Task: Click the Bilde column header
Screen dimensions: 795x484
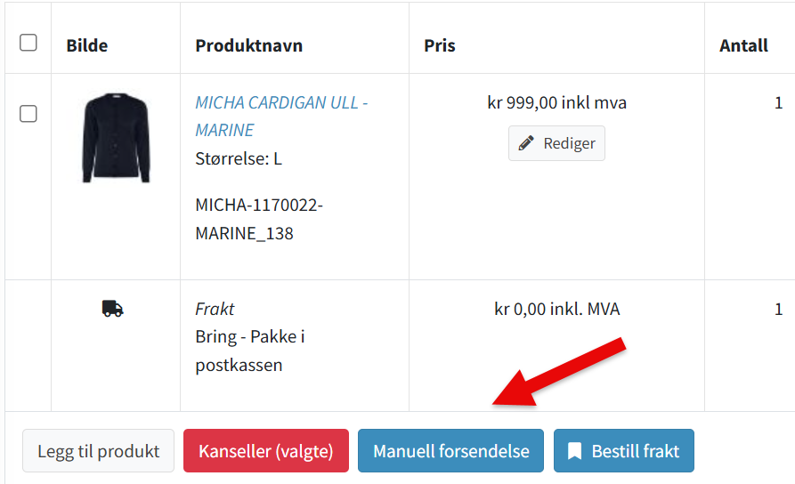Action: [87, 45]
